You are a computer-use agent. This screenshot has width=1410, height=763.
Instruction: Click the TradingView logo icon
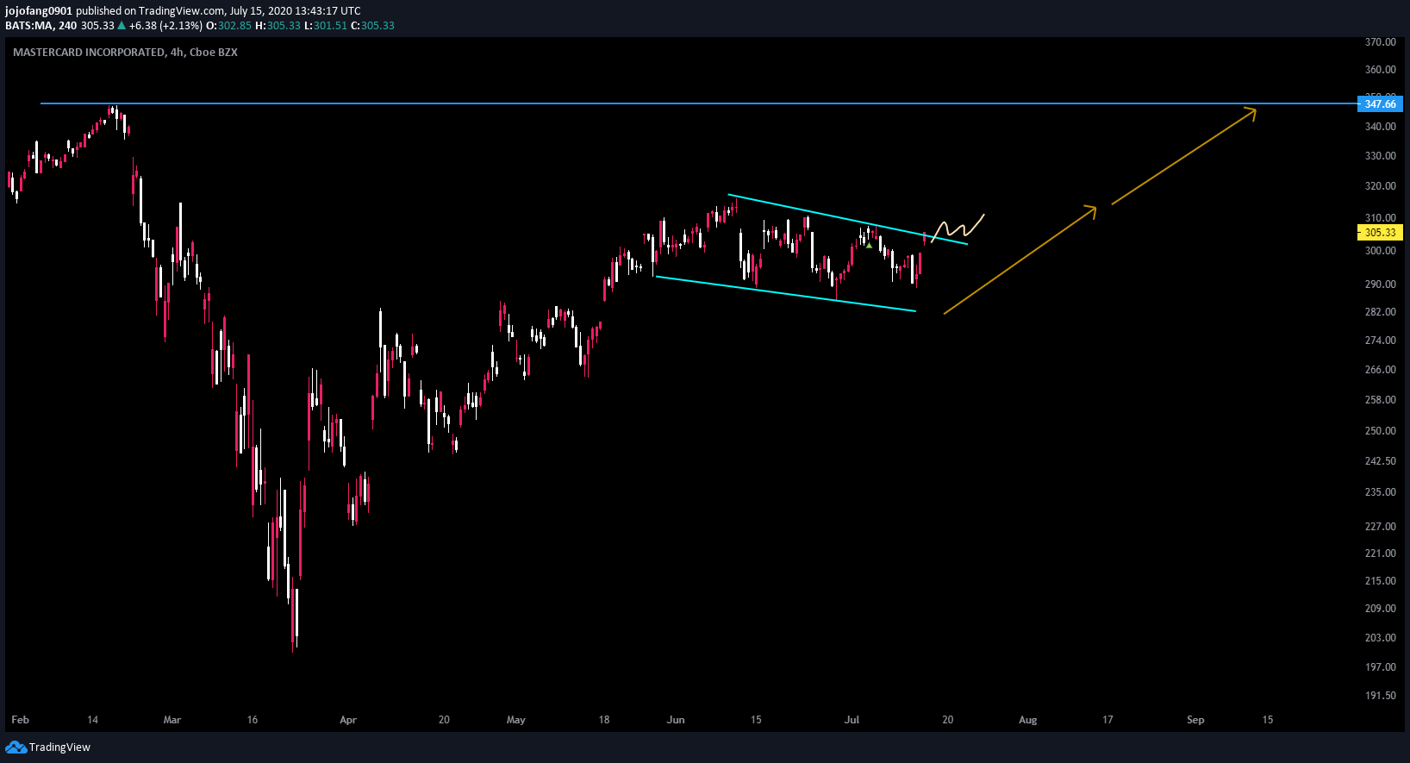tap(16, 747)
